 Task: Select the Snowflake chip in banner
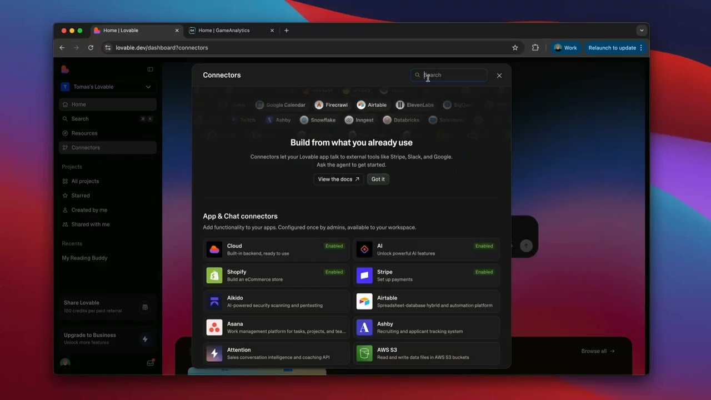point(318,120)
